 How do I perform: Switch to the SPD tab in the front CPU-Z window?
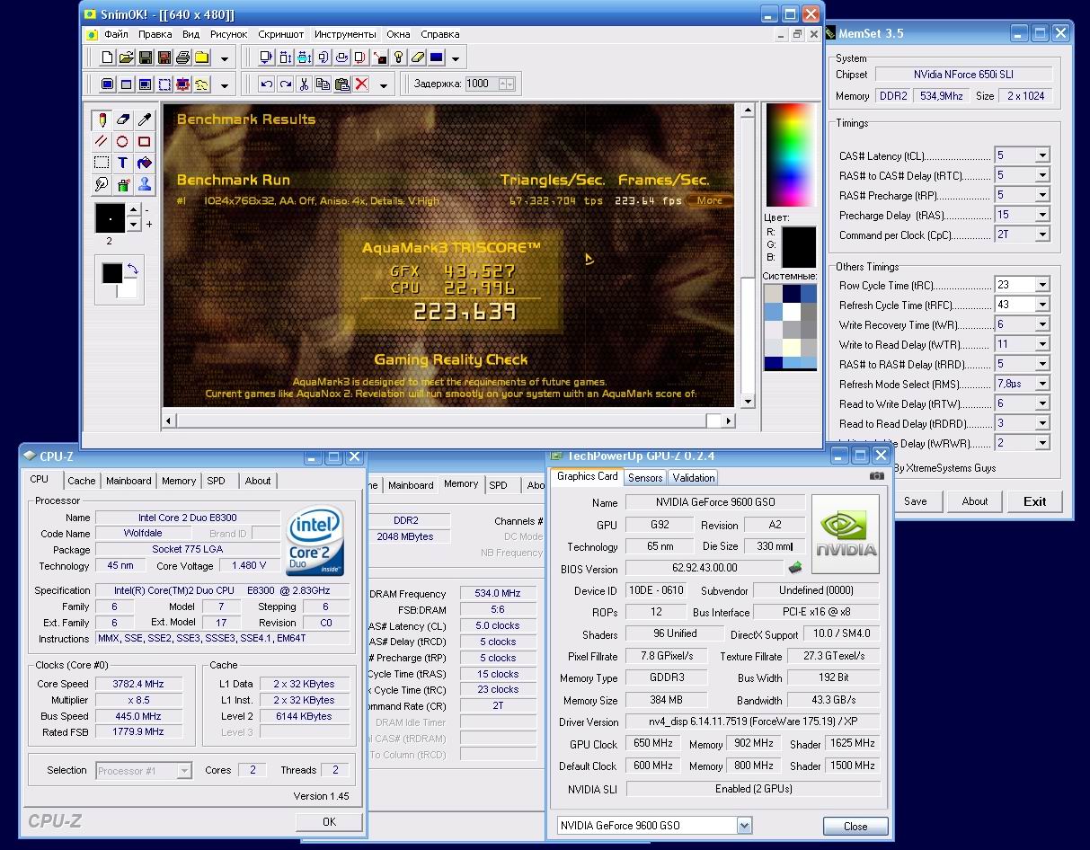click(217, 481)
